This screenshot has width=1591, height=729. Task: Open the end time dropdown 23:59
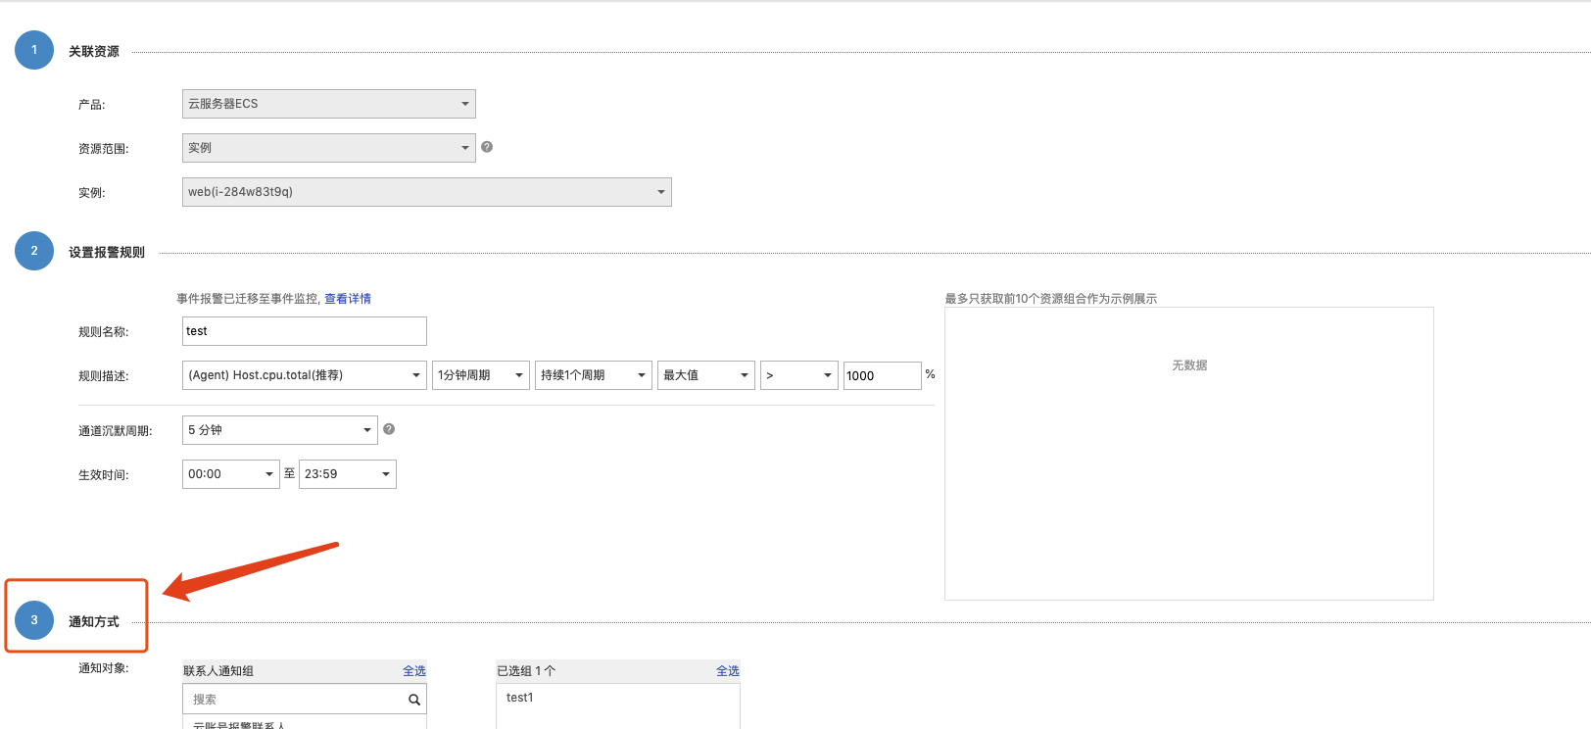pos(348,474)
